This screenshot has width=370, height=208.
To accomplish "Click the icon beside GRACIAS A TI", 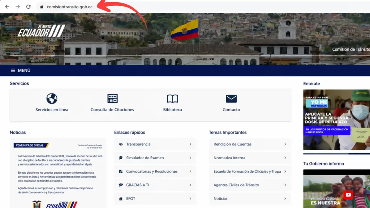I will tap(121, 185).
